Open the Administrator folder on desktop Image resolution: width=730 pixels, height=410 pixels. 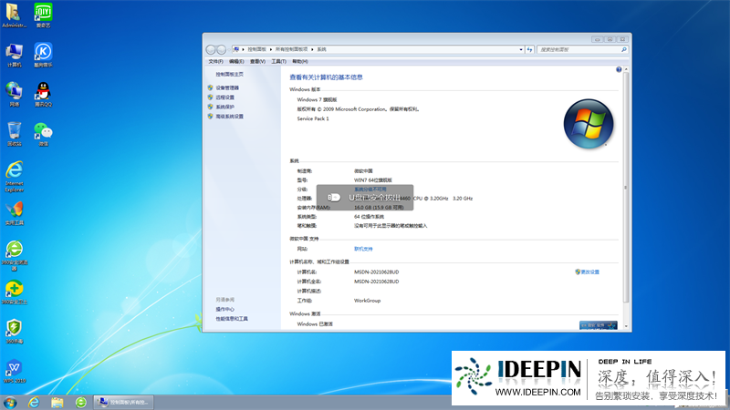[x=14, y=15]
